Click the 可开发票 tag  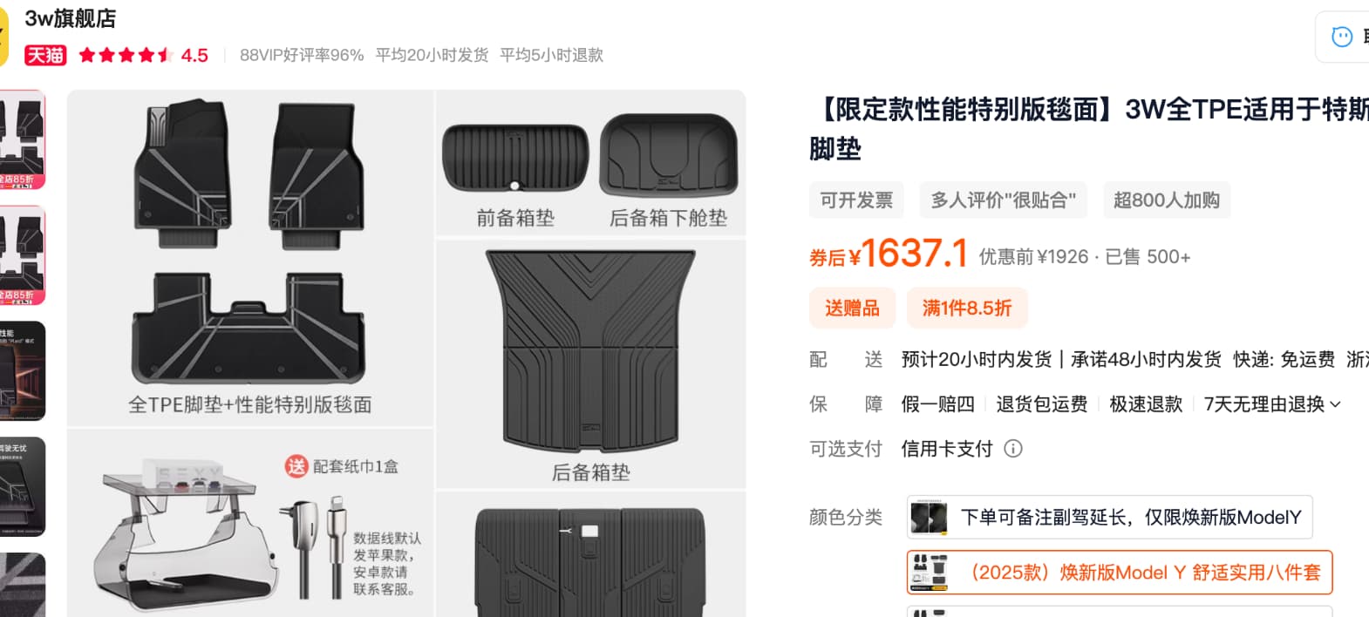[x=856, y=200]
